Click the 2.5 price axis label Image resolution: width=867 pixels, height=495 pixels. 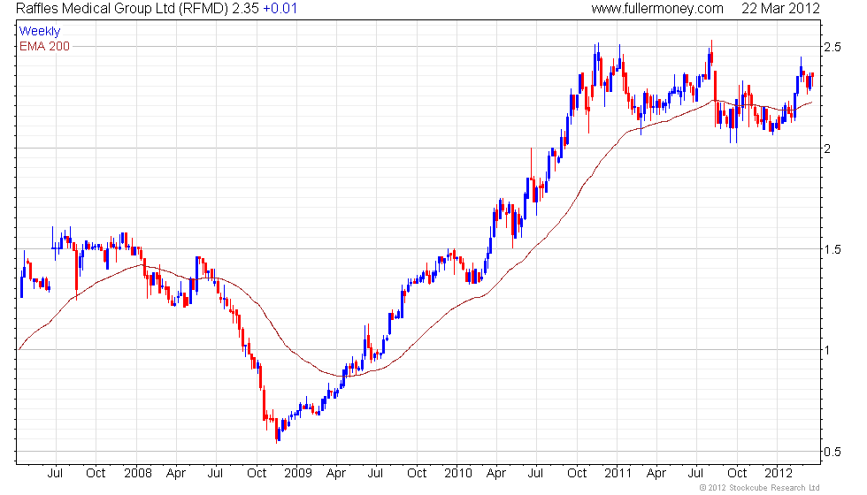point(832,47)
